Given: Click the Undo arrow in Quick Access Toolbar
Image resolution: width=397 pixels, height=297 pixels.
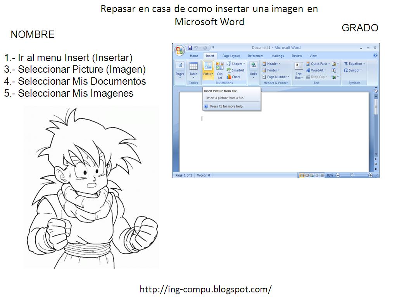Looking at the screenshot, I should (196, 48).
